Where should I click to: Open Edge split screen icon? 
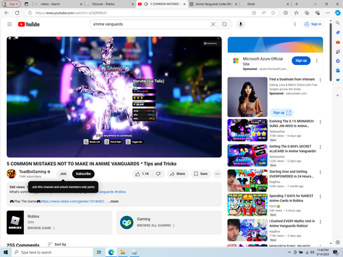point(285,13)
